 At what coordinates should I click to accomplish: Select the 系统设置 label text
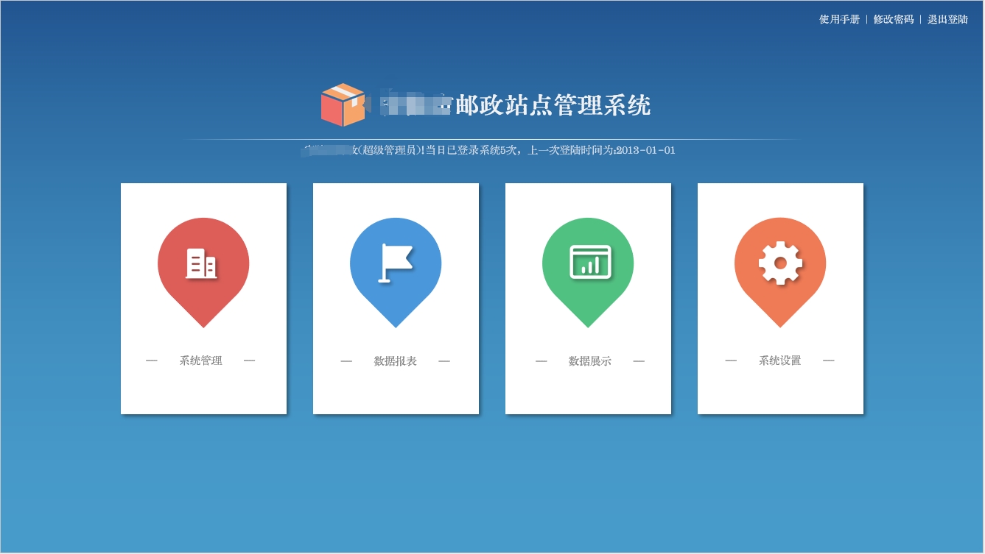779,361
